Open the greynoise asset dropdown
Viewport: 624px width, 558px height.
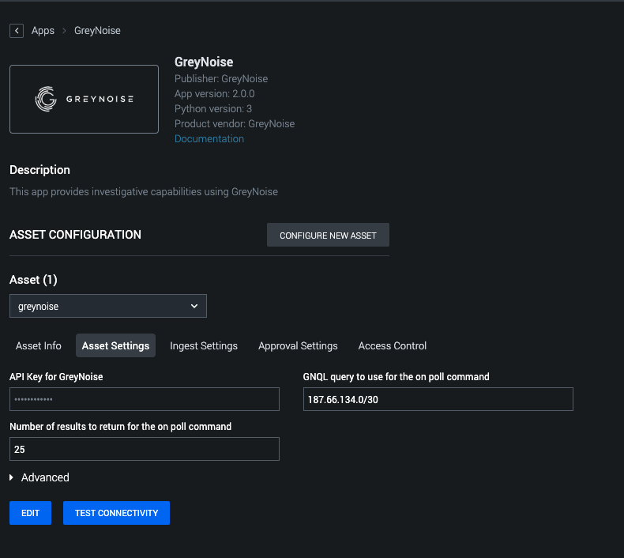coord(108,306)
